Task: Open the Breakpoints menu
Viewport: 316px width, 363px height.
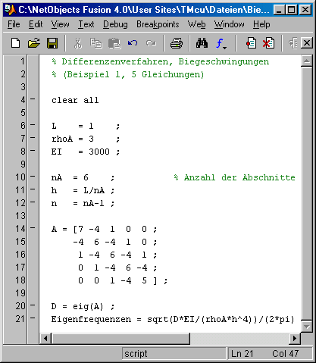Action: [158, 24]
